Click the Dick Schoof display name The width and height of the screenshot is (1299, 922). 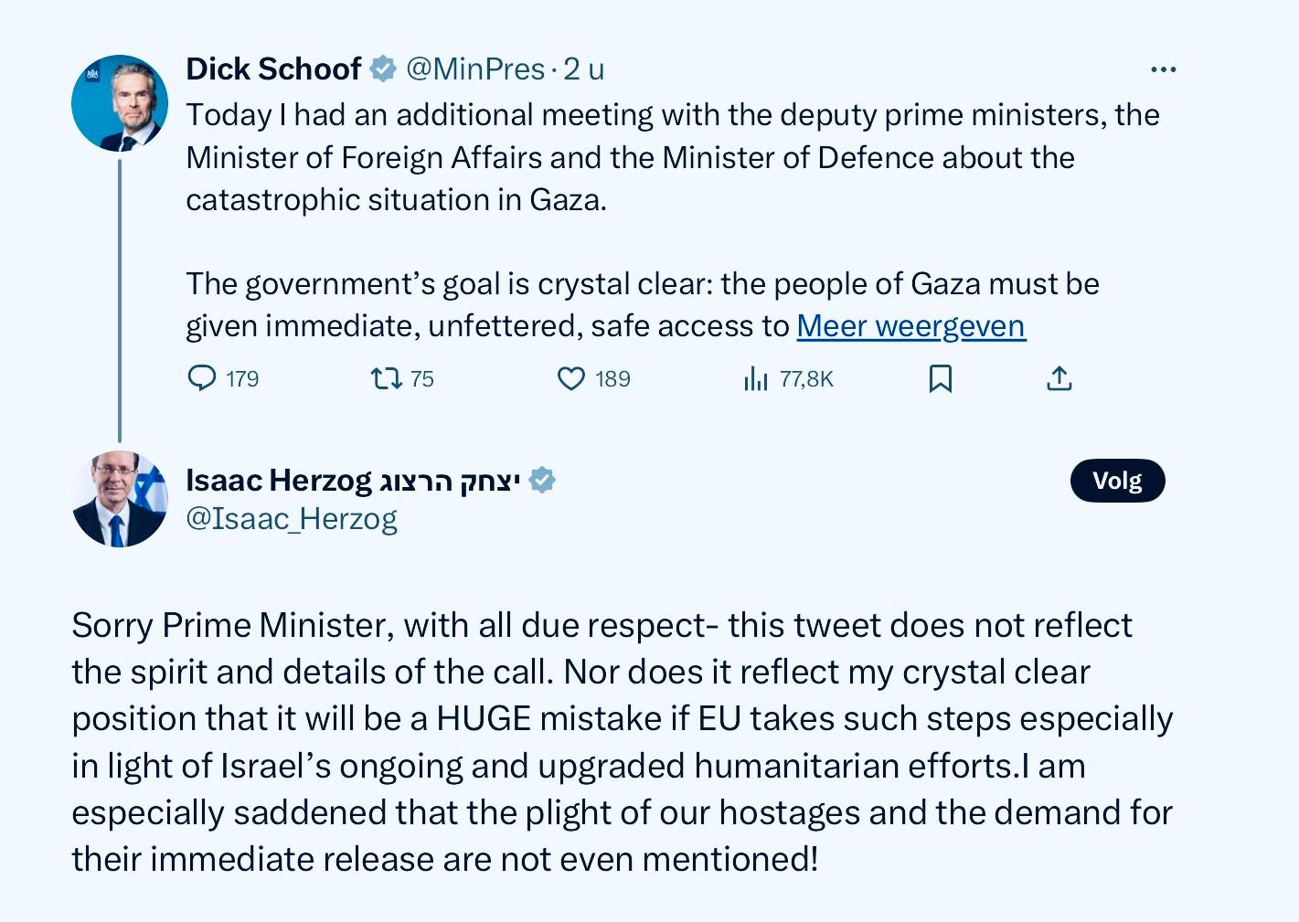(x=273, y=69)
